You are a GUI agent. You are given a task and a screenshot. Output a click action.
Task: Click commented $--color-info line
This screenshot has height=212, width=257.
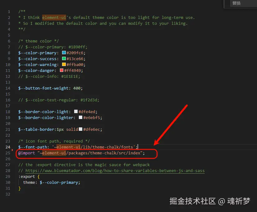[x=49, y=77]
